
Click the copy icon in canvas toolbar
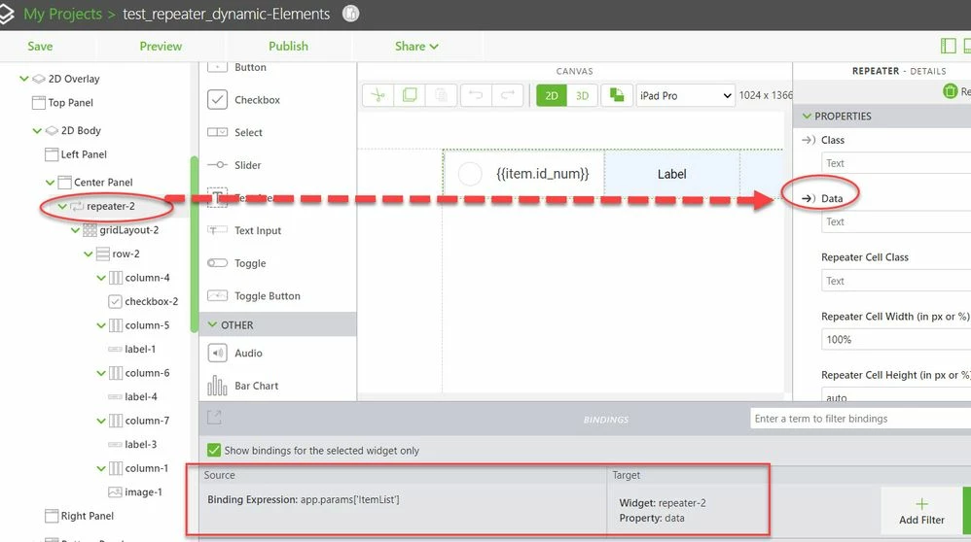coord(410,95)
